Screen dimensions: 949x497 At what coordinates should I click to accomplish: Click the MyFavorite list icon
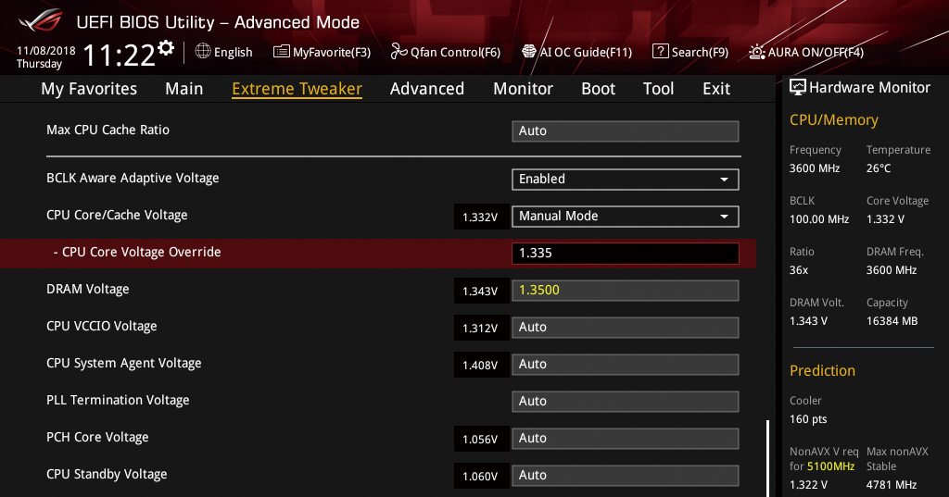pyautogui.click(x=282, y=52)
